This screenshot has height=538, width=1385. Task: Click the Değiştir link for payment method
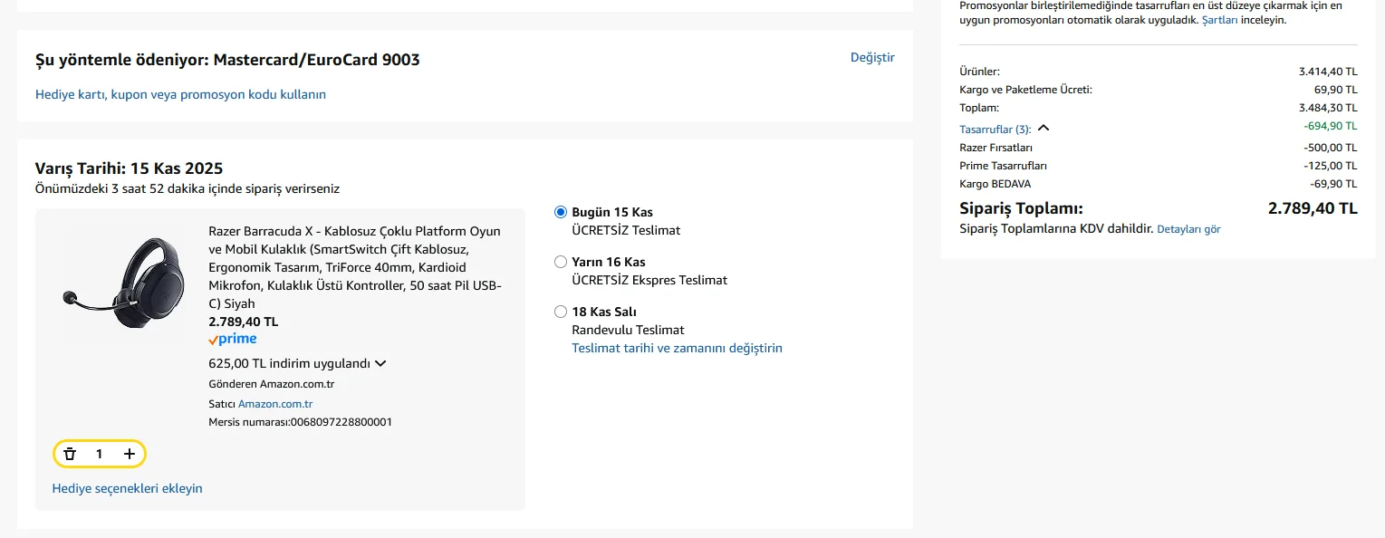(871, 57)
